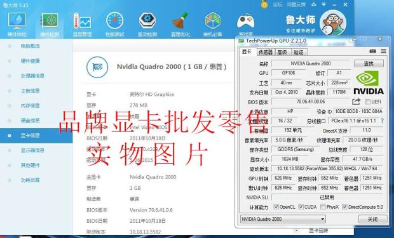Click the bus interface question mark icon

coord(382,121)
